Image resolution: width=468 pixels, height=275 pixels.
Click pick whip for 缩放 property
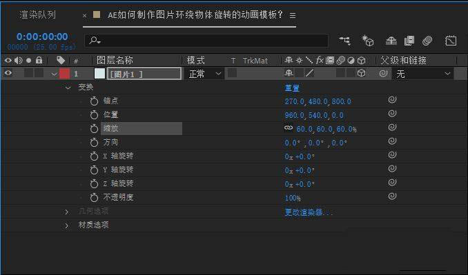tap(392, 127)
